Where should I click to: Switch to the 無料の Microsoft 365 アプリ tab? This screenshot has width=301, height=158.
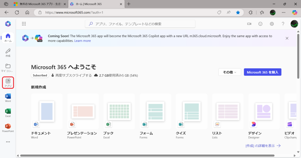tap(41, 4)
